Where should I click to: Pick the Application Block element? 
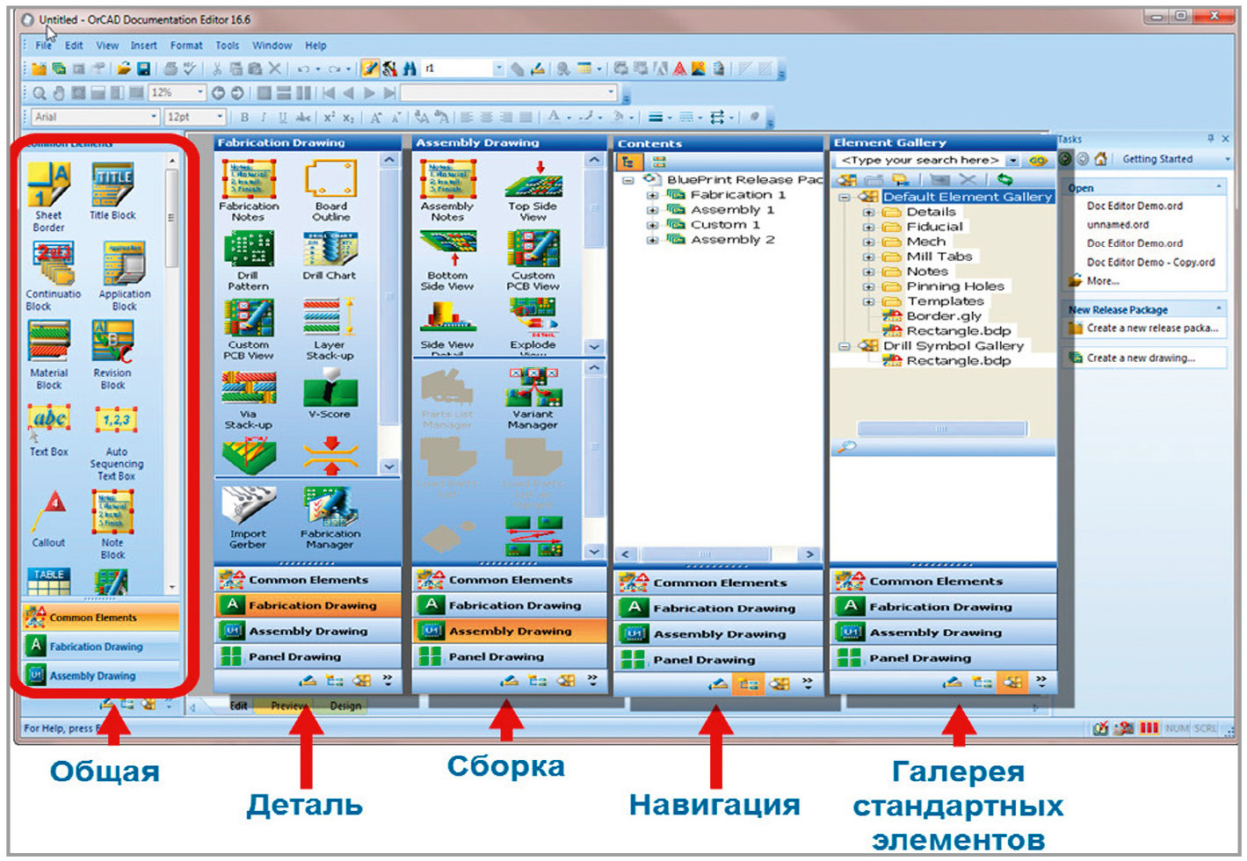coord(124,276)
